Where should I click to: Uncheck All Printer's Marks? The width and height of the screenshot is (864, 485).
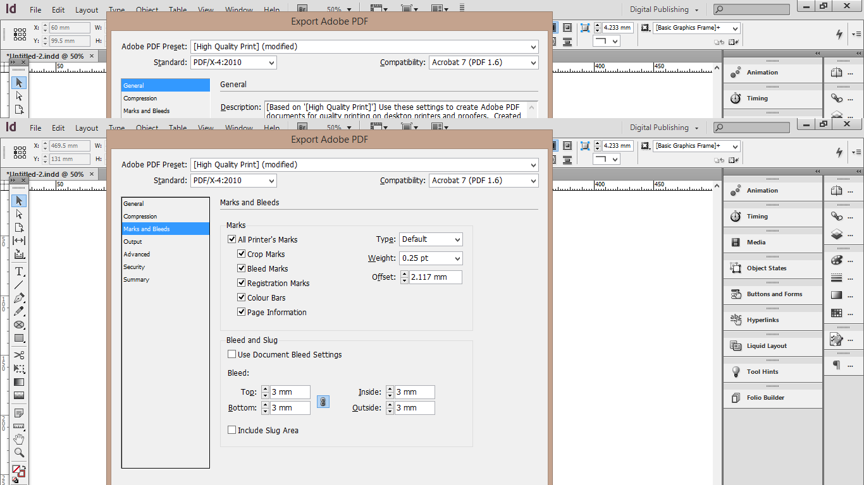click(231, 240)
